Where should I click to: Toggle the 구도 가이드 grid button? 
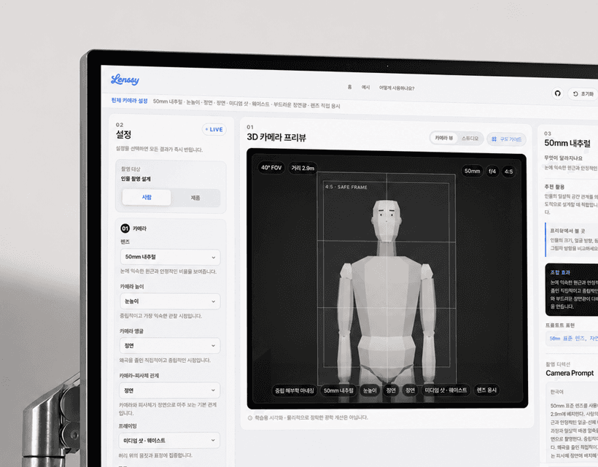[506, 139]
